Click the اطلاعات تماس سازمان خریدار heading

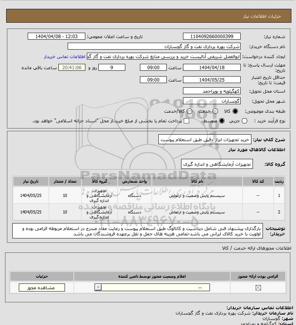pyautogui.click(x=260, y=308)
